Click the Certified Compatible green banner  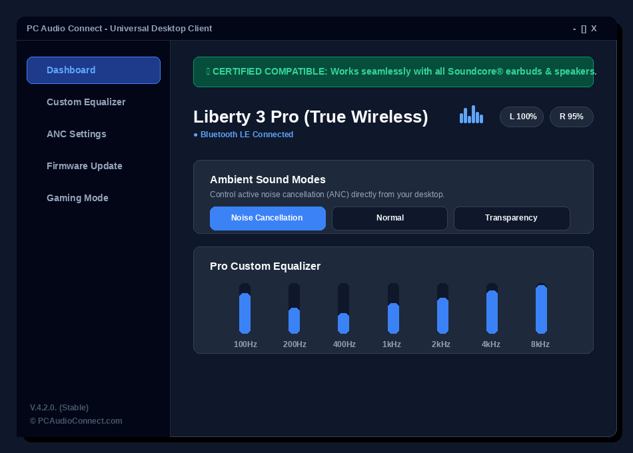[393, 72]
